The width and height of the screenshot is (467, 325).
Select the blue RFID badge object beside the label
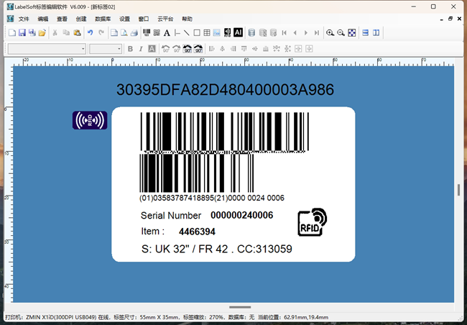pos(90,120)
